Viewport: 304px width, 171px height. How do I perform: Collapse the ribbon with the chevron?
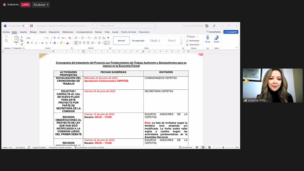(236, 47)
